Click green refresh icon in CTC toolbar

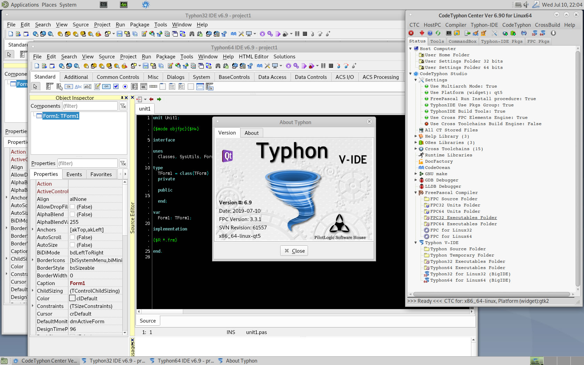[438, 33]
